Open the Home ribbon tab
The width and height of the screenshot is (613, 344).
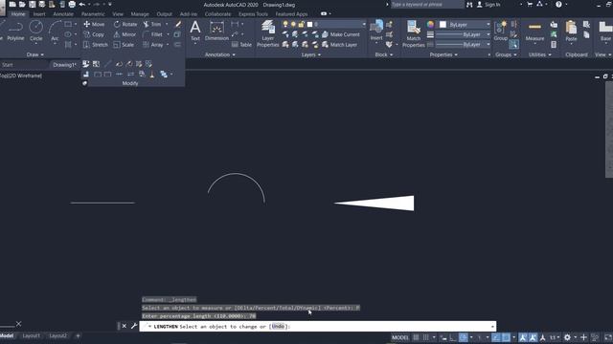(x=18, y=14)
